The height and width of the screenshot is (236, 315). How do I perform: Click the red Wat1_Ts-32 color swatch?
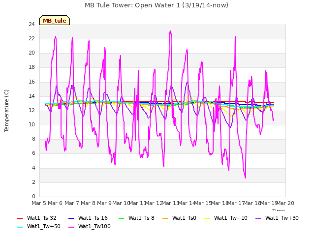(20, 218)
